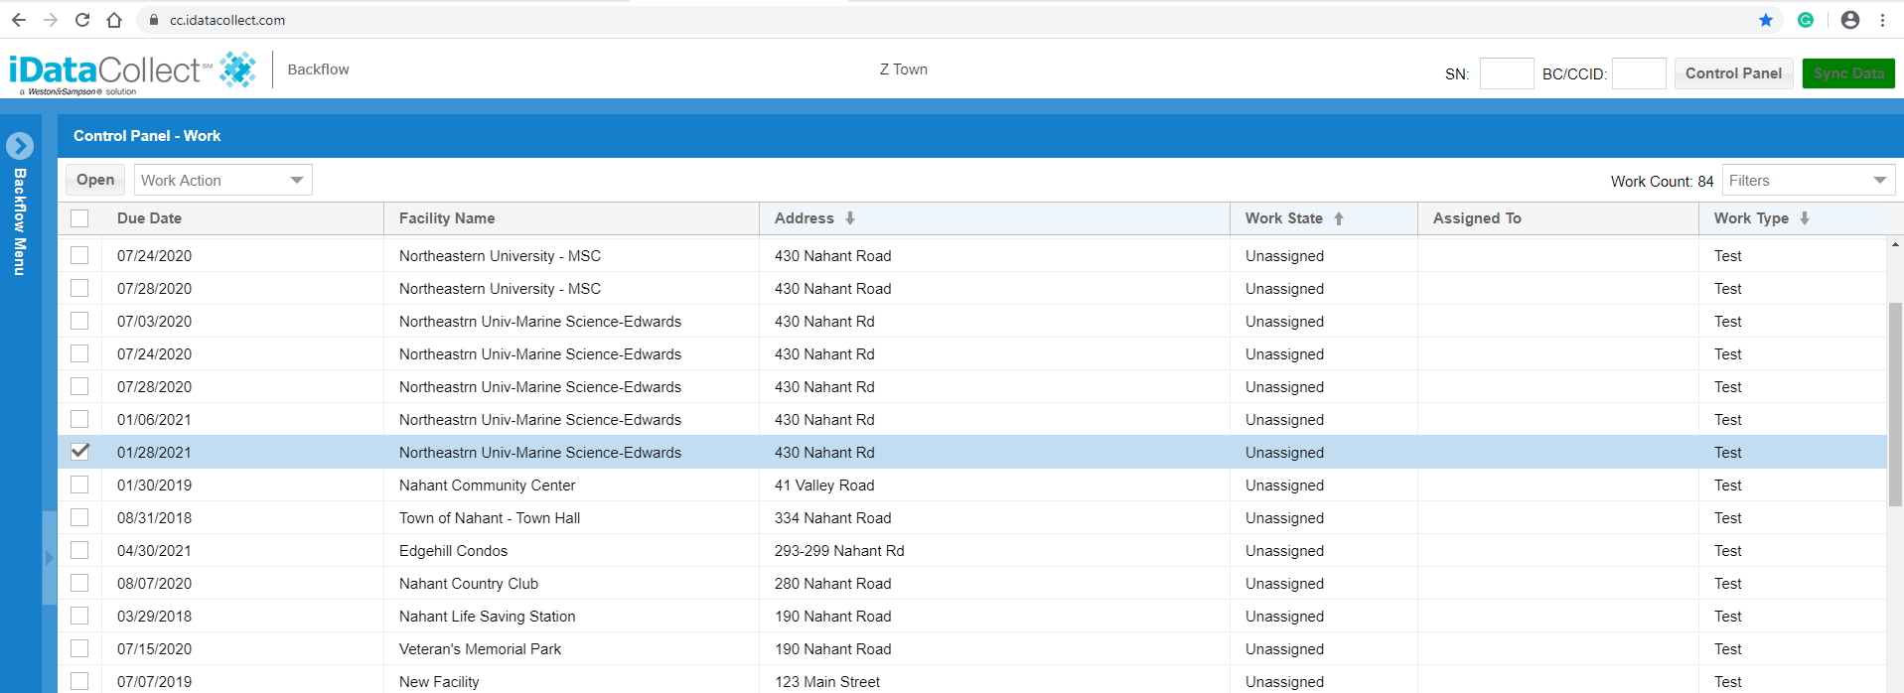Click inside the SN input field

pos(1507,73)
